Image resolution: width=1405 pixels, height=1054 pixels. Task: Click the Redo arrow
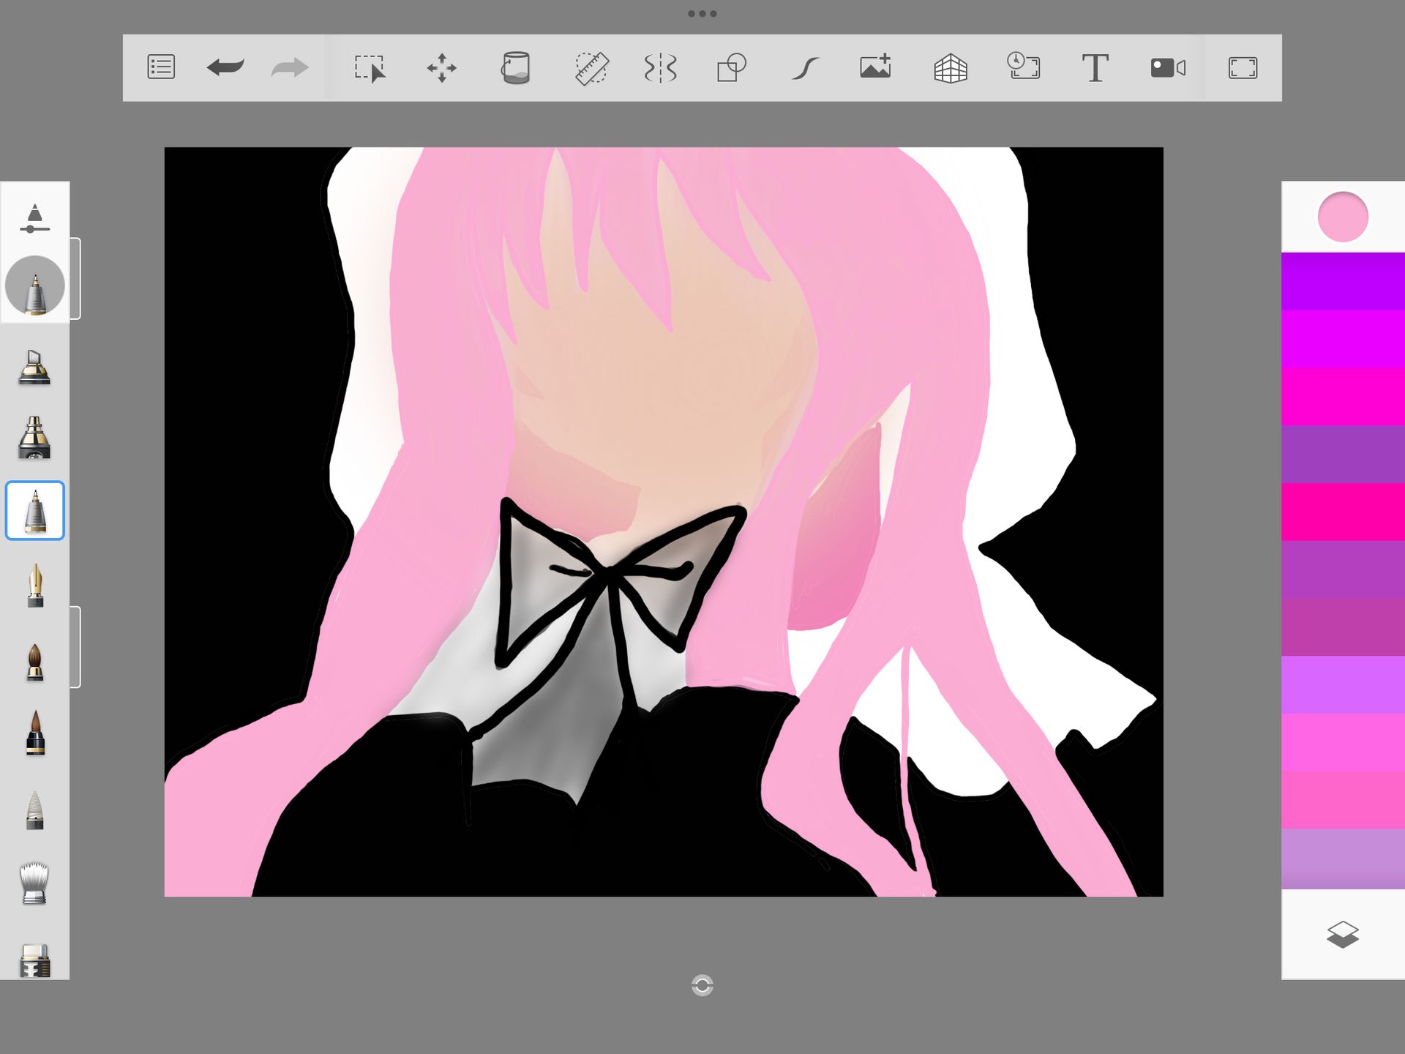coord(290,67)
